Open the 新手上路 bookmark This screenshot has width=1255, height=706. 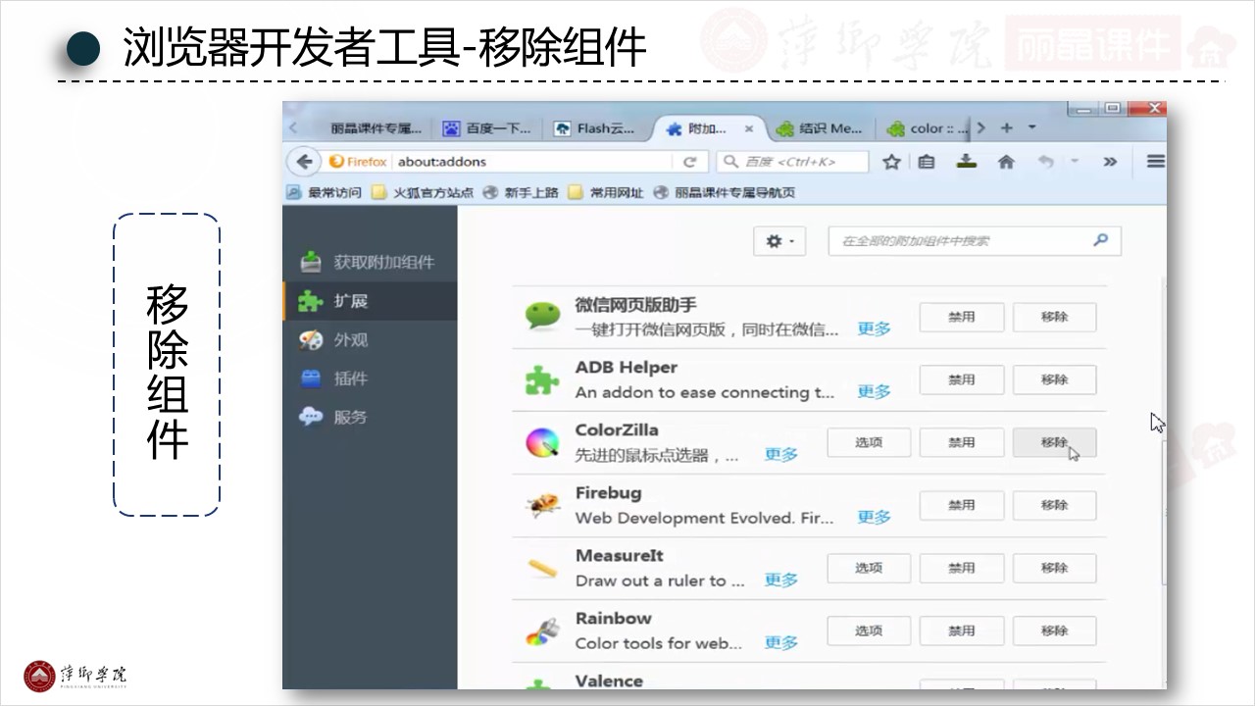point(521,192)
